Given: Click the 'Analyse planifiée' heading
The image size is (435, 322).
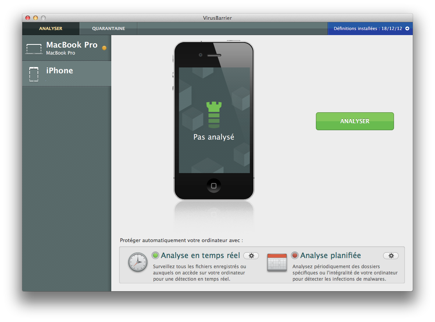Looking at the screenshot, I should tap(330, 255).
